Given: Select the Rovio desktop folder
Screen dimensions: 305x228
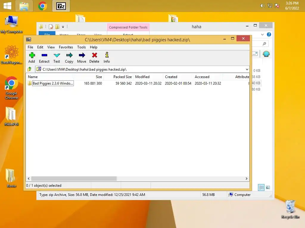Looking at the screenshot, I should [12, 178].
